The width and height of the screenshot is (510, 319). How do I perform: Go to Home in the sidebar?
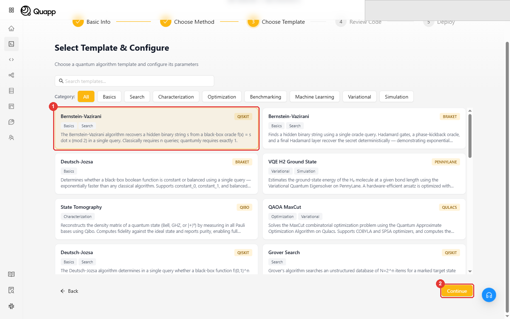[x=11, y=28]
